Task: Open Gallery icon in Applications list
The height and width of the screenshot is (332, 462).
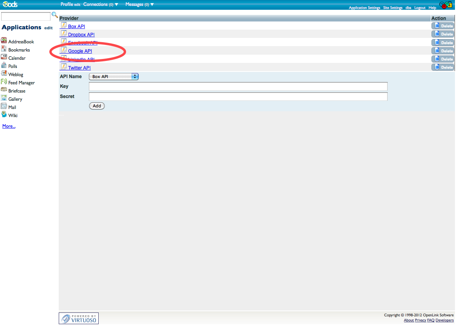Action: [x=4, y=98]
